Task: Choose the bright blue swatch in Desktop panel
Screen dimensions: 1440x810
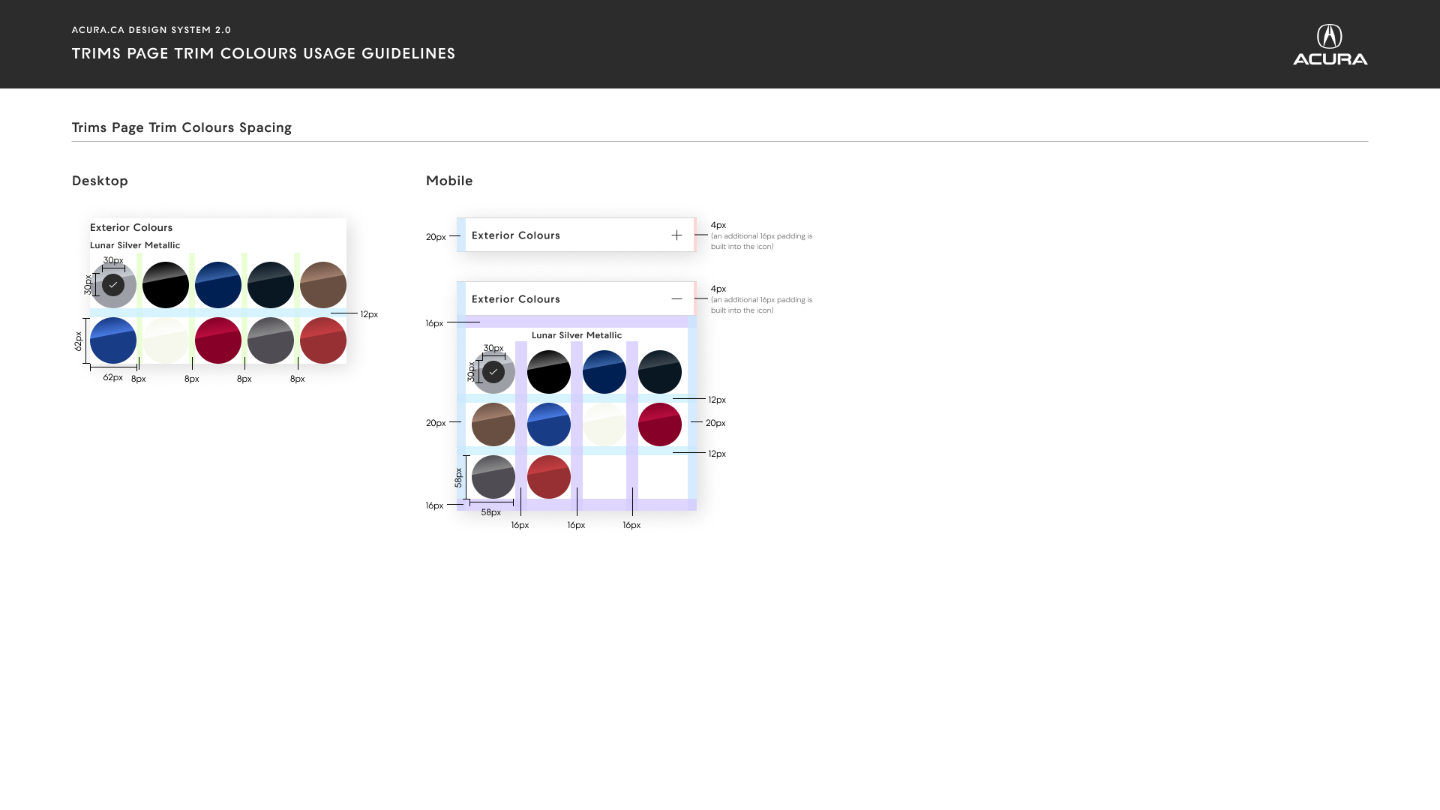Action: [x=113, y=340]
